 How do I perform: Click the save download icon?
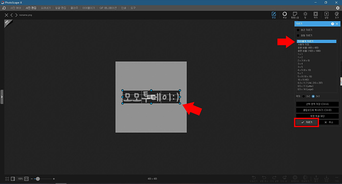326,179
